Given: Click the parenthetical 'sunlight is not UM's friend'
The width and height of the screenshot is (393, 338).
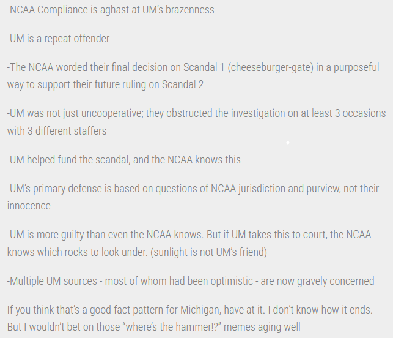Looking at the screenshot, I should 209,252.
